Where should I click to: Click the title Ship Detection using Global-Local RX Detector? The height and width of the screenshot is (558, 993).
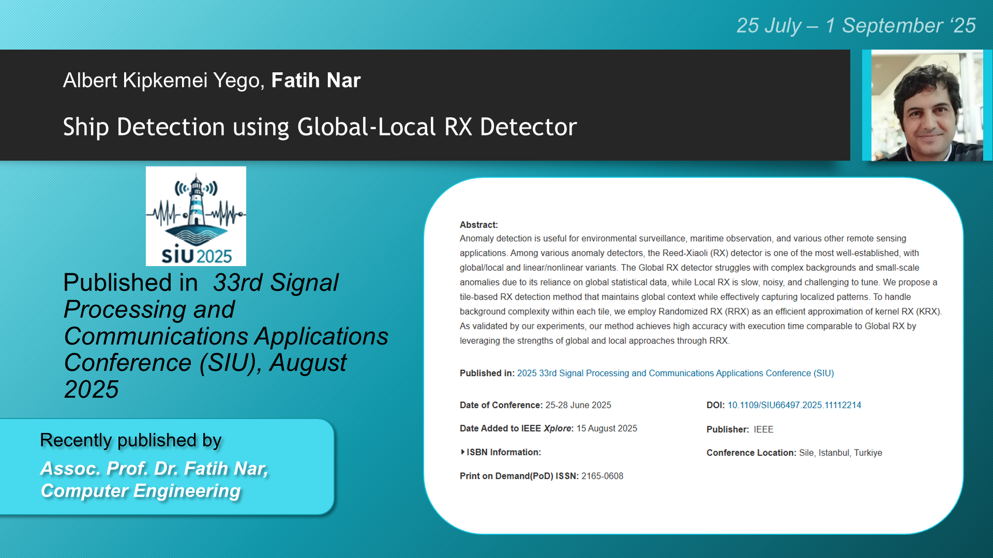[x=320, y=127]
